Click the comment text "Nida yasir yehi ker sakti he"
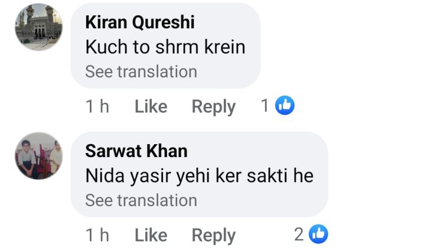This screenshot has height=251, width=437. [200, 176]
